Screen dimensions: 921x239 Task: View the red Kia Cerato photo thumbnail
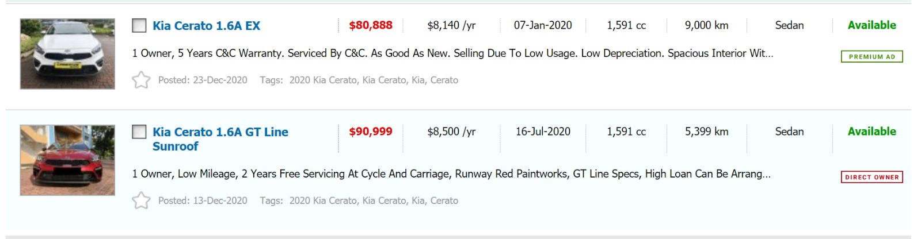(67, 160)
